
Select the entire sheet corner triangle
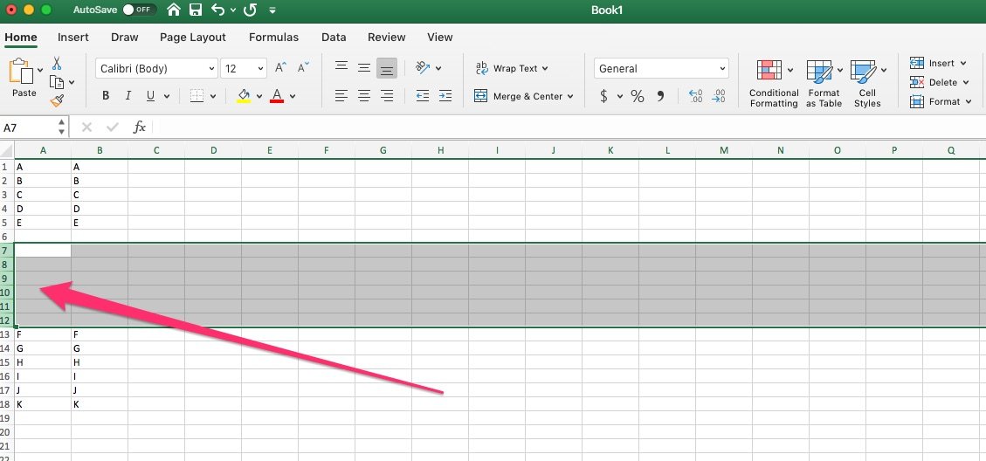point(7,151)
